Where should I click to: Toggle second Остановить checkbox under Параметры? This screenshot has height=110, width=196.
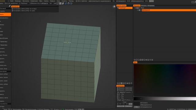coord(12,11)
